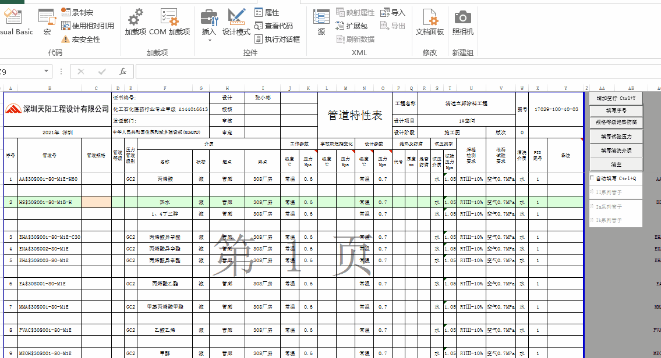This screenshot has height=358, width=661.
Task: Open the 文档面板 document panel
Action: coord(429,22)
